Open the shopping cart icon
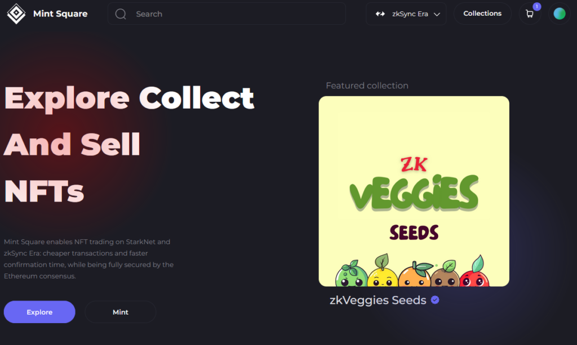577x345 pixels. coord(530,14)
